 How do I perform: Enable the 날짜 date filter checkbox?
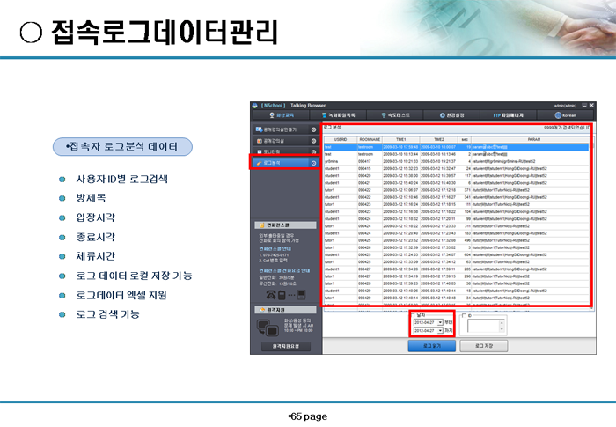[x=413, y=315]
